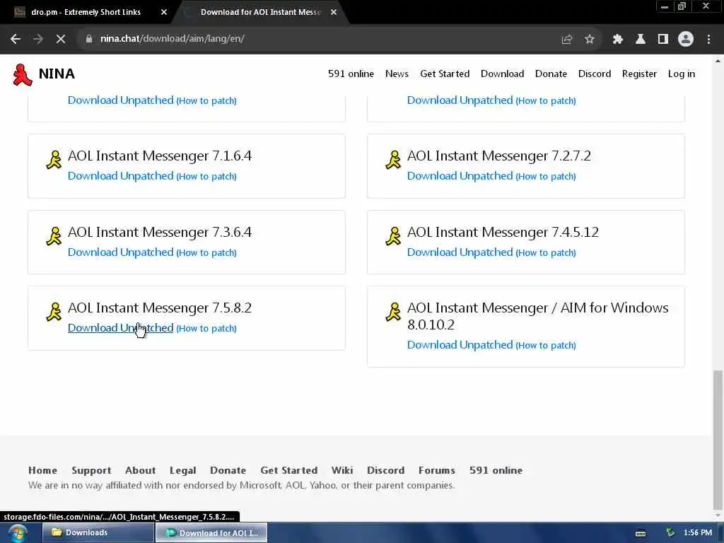724x543 pixels.
Task: Select the Download for AOL Instant Messenger tab
Action: click(260, 13)
